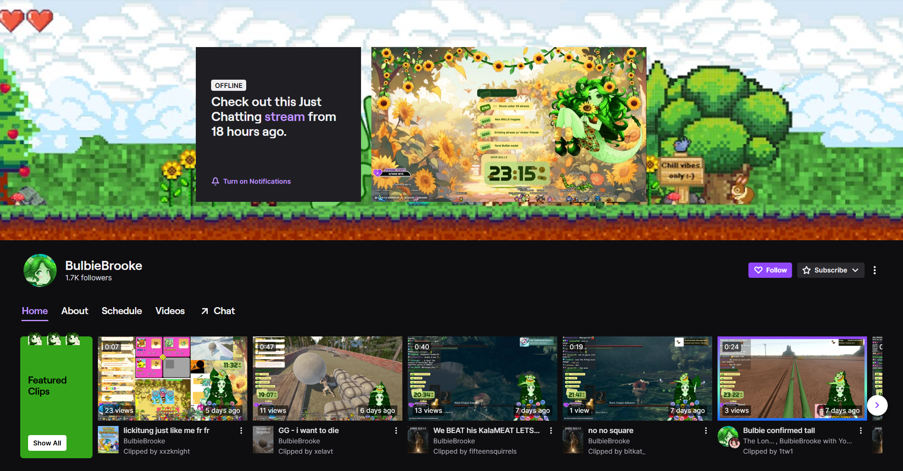Click Dark Souls box art beside 'no no square'
This screenshot has width=903, height=471.
573,440
